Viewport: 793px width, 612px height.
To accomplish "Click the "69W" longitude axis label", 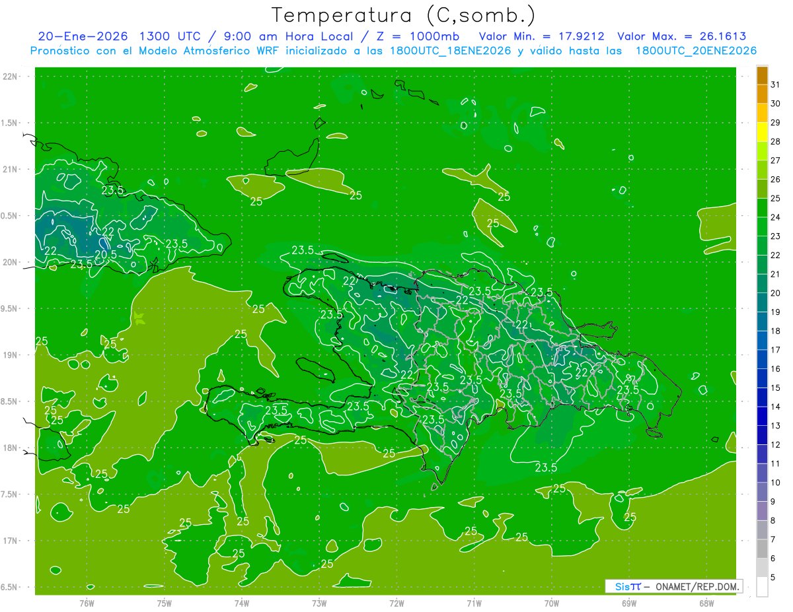I will (629, 603).
